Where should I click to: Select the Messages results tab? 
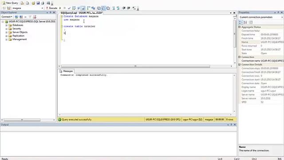(x=66, y=71)
